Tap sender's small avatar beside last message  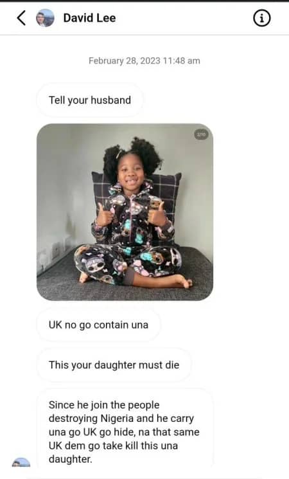[21, 462]
